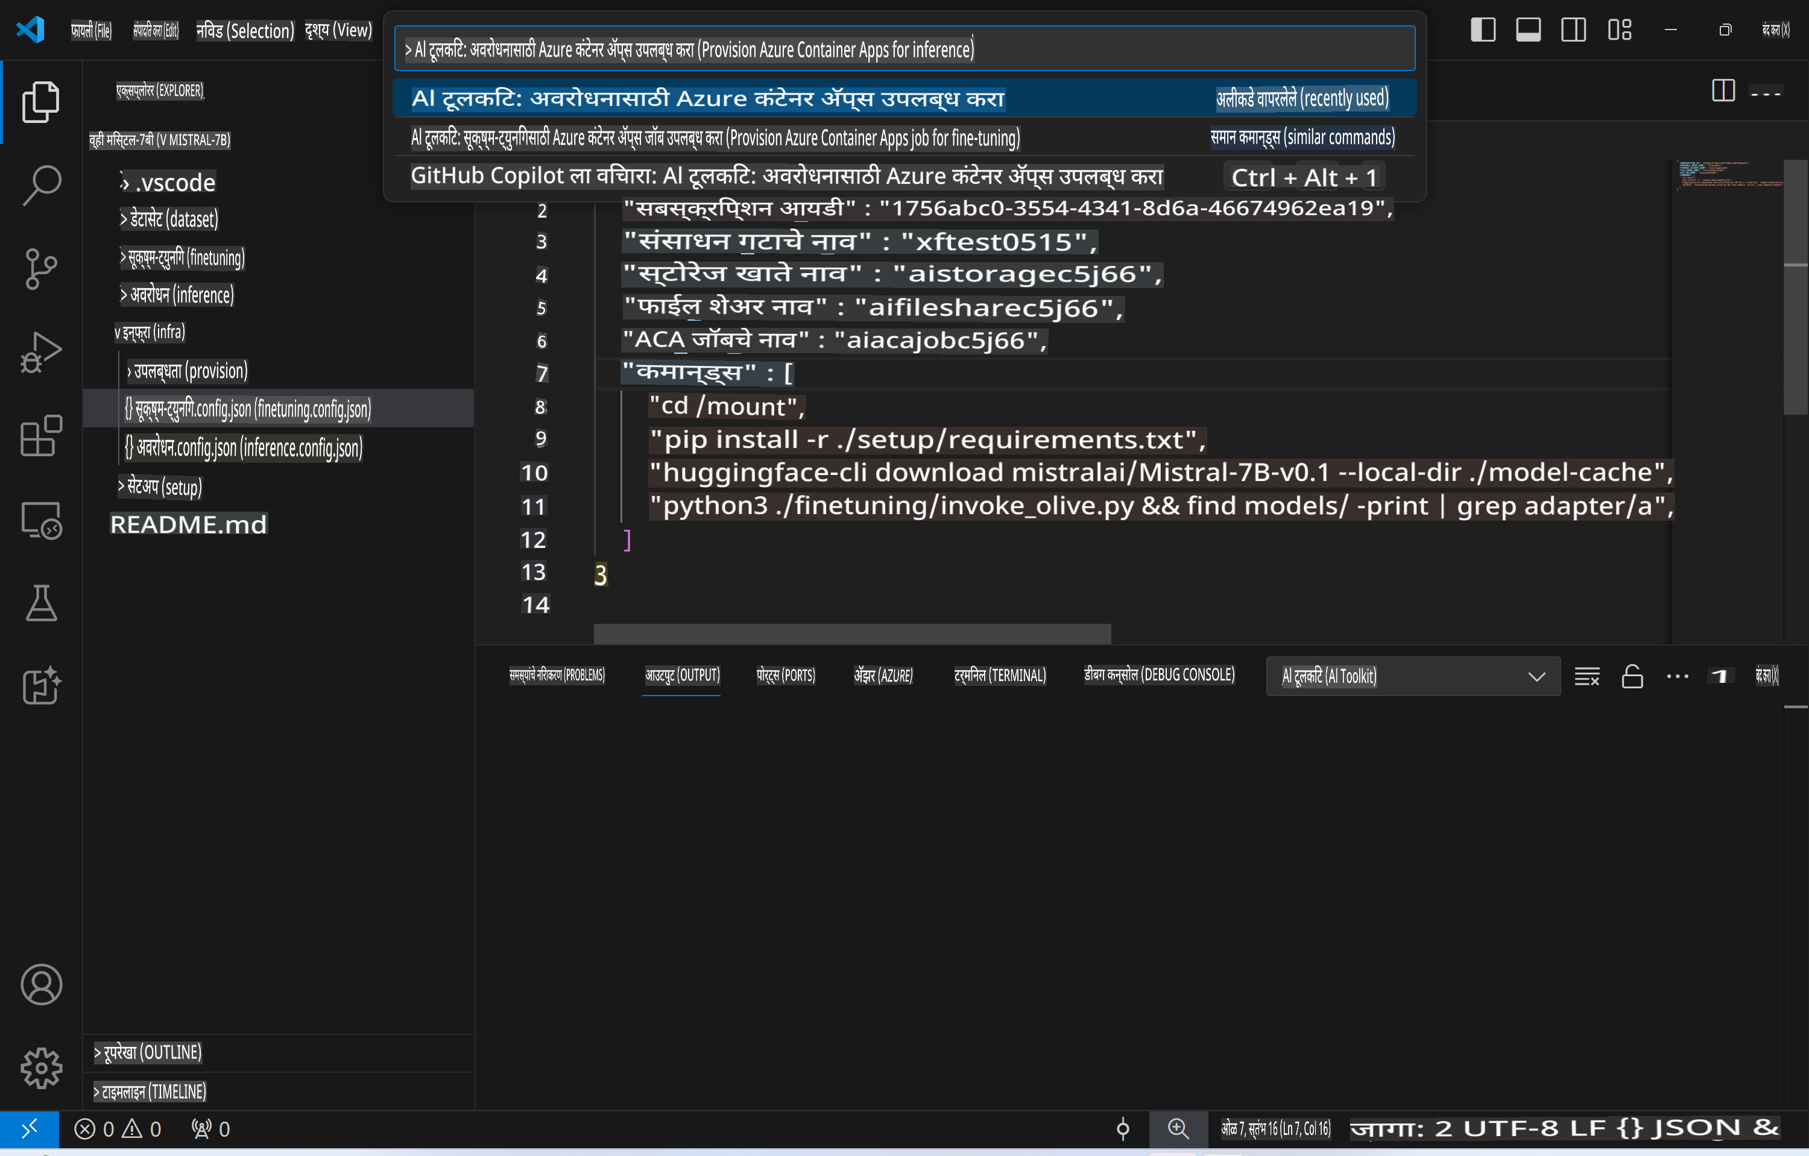The width and height of the screenshot is (1809, 1156).
Task: Open the Testing flask icon
Action: [x=40, y=603]
